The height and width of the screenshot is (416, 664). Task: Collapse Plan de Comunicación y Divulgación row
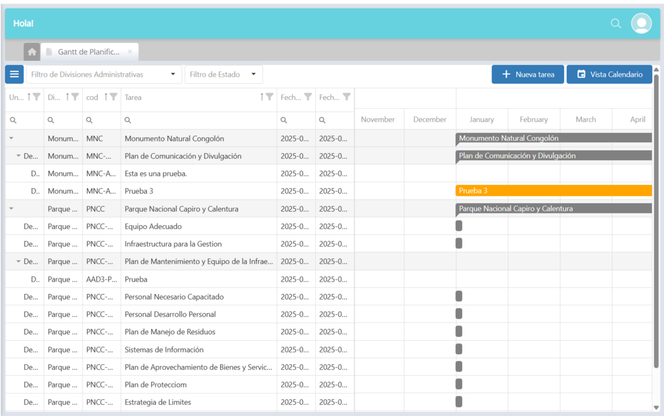tap(18, 156)
